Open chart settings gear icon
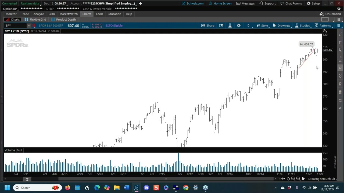This screenshot has height=193, width=344. click(239, 25)
